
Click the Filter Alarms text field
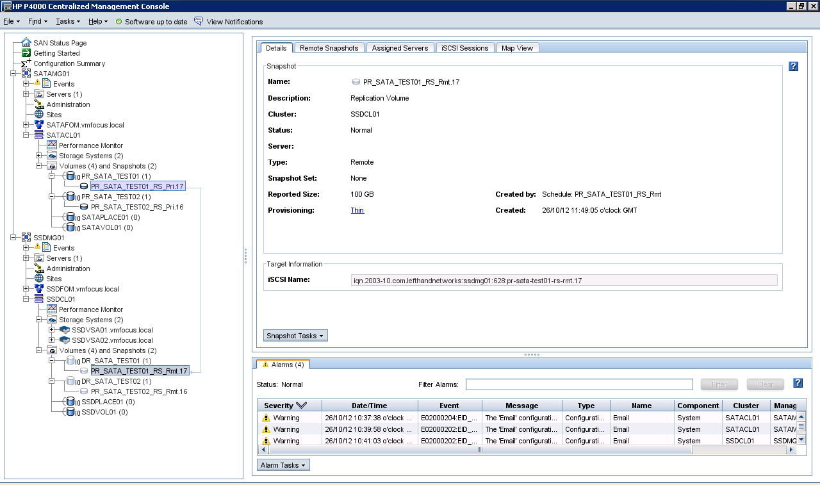click(579, 384)
